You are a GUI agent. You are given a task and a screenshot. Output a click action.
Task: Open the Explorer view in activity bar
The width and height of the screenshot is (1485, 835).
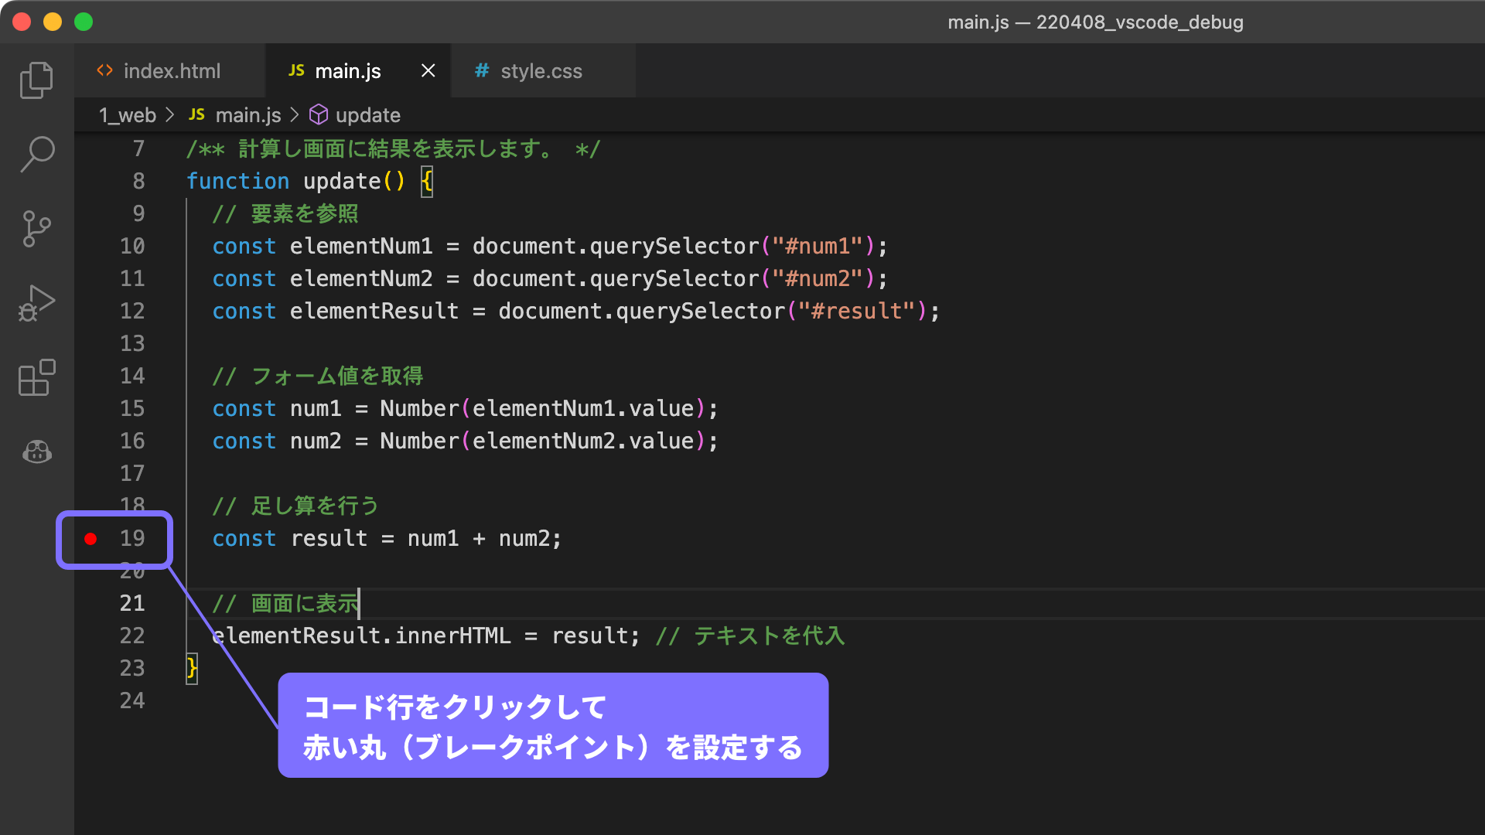(36, 80)
